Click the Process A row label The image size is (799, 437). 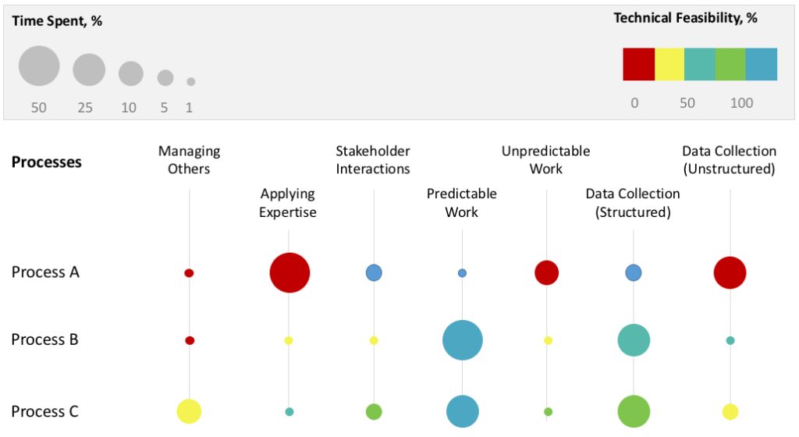(45, 272)
